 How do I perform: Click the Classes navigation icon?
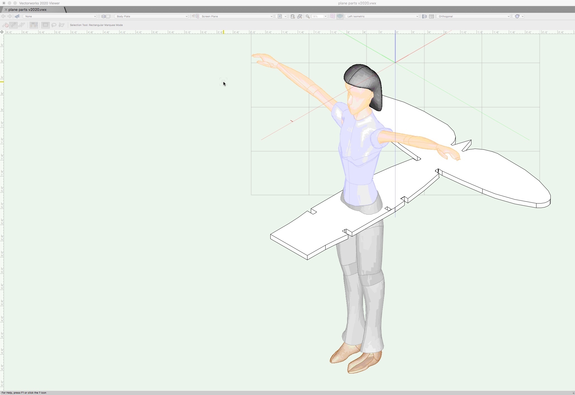click(x=17, y=16)
